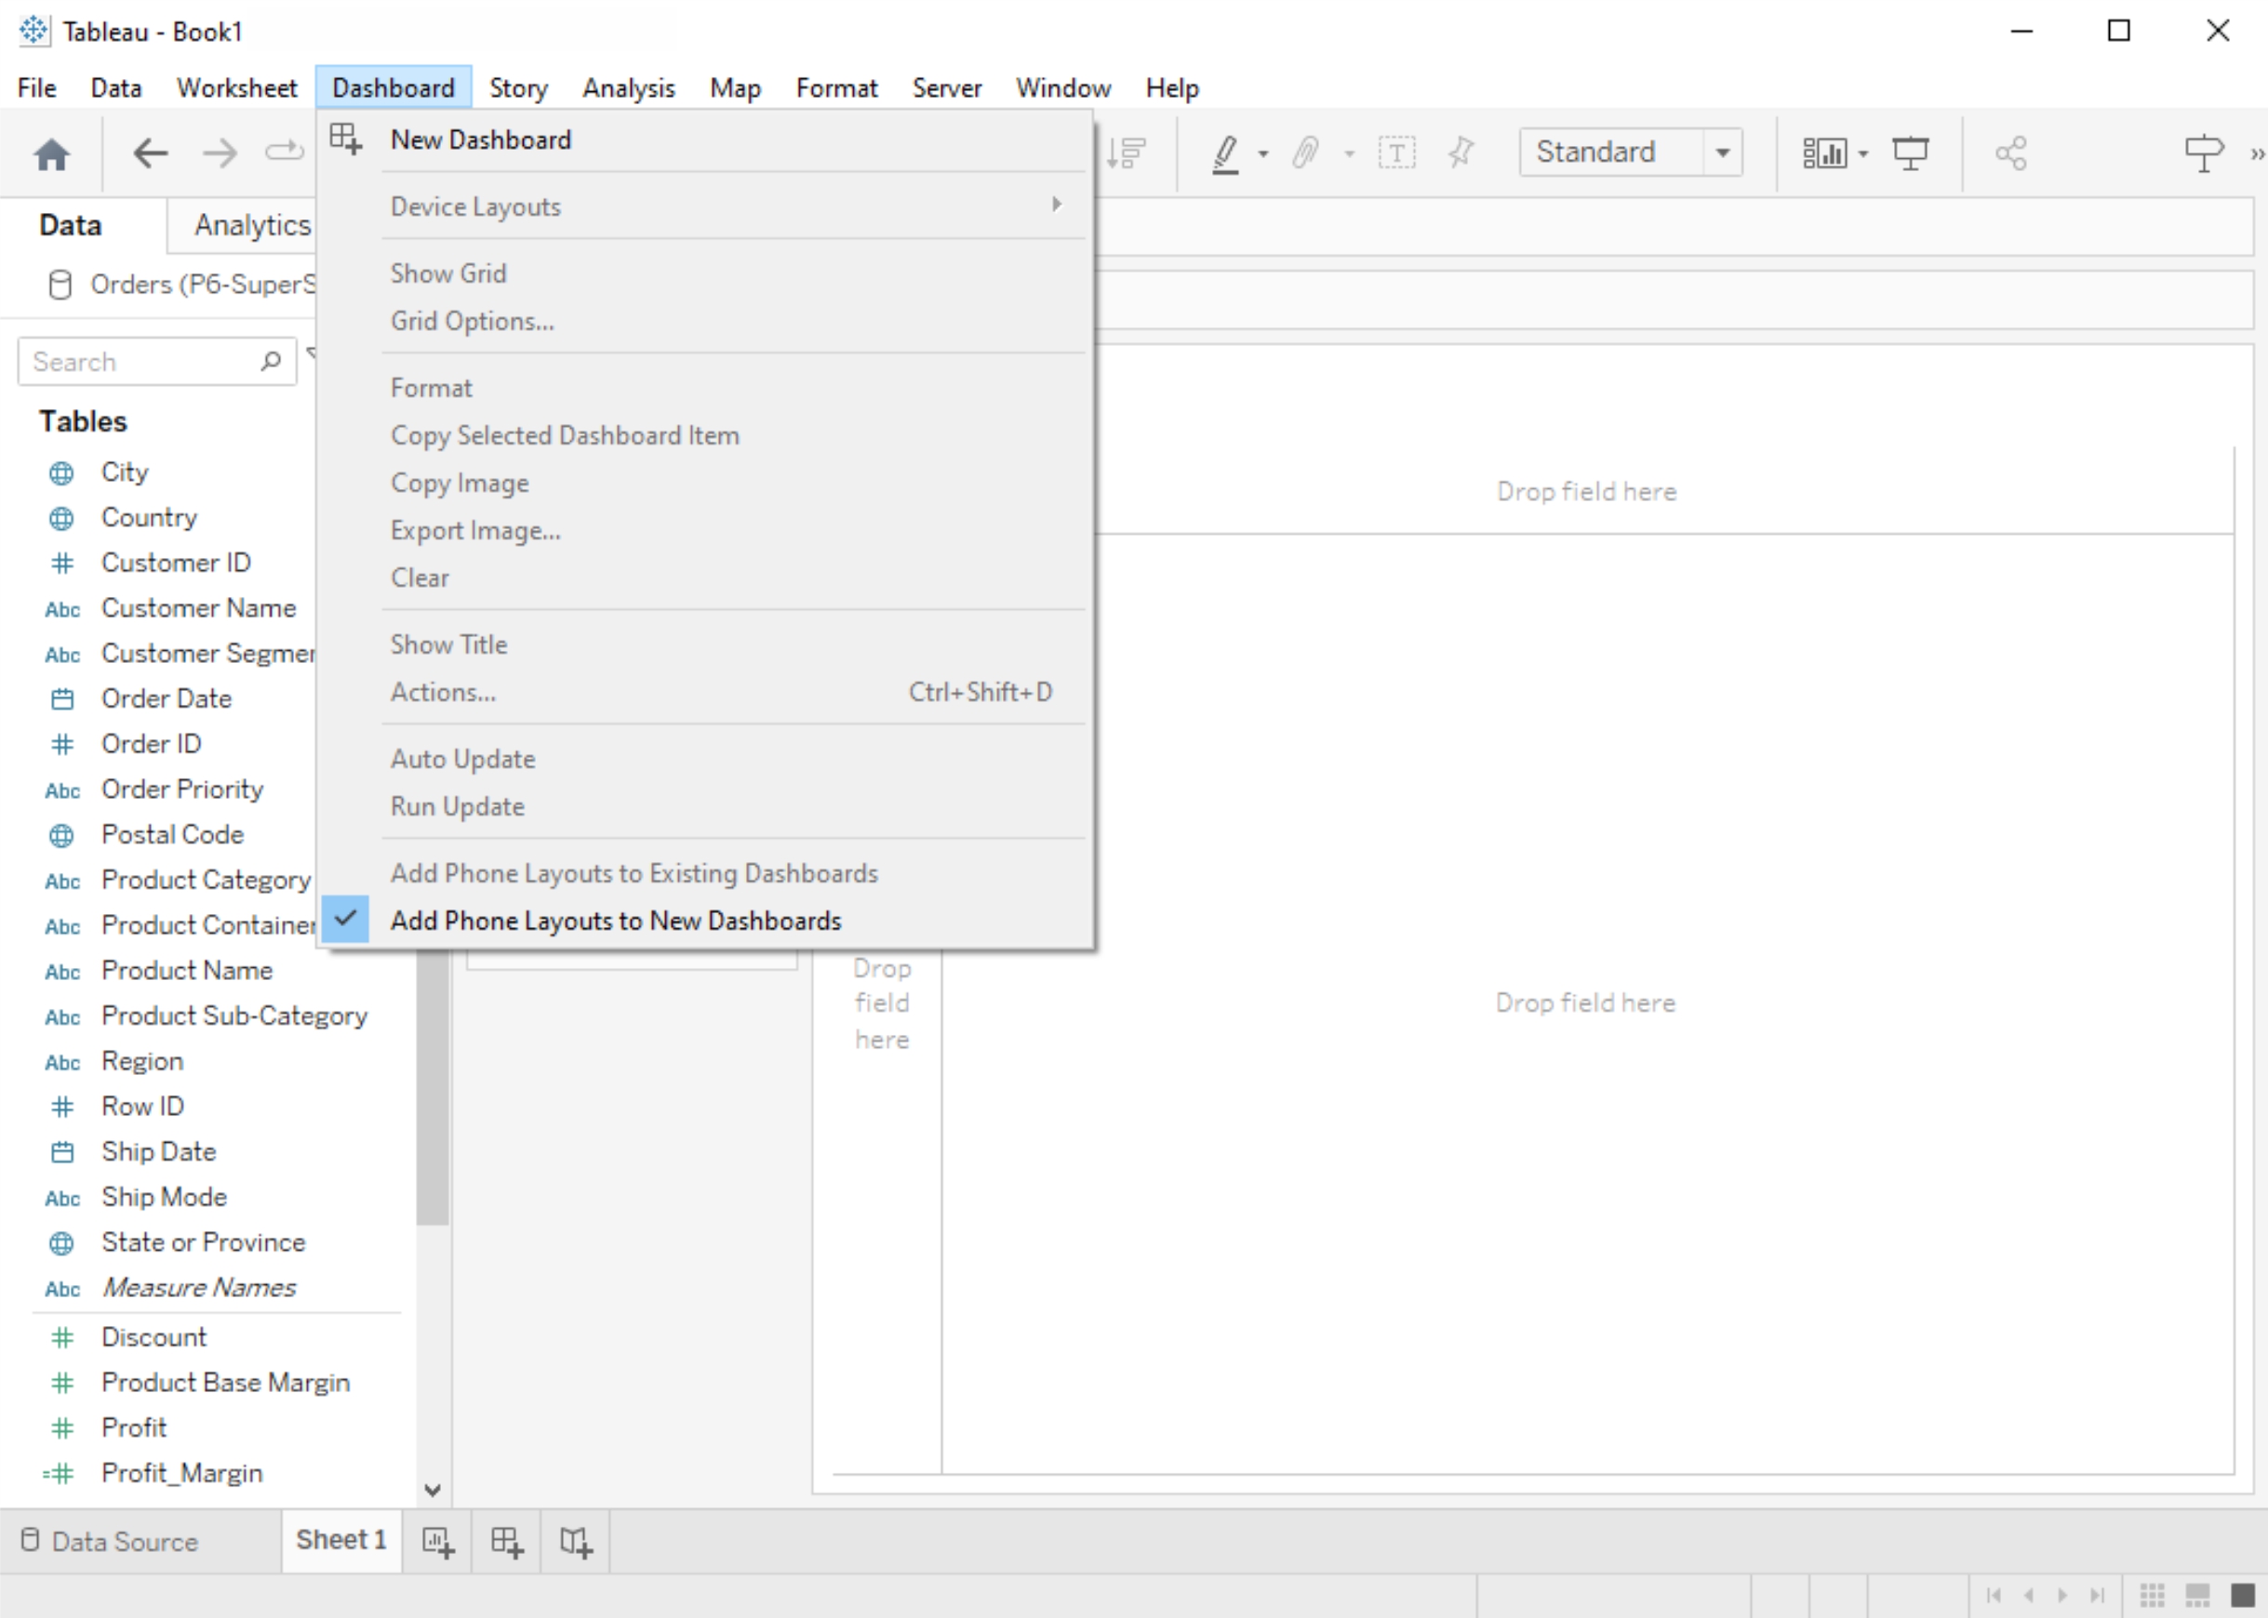Select the Profit_Margin calculated field
Screen dimensions: 2268x1618
[182, 1473]
